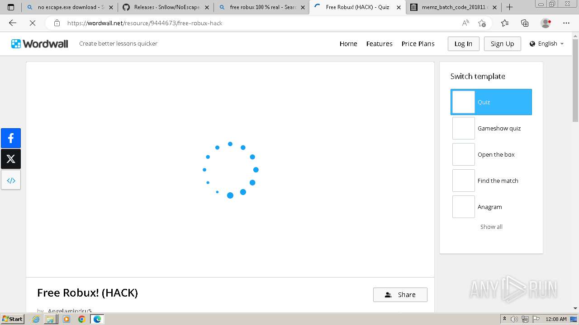Click 'Create better lessons quicker' tagline
Screen dimensions: 579x325
click(118, 44)
